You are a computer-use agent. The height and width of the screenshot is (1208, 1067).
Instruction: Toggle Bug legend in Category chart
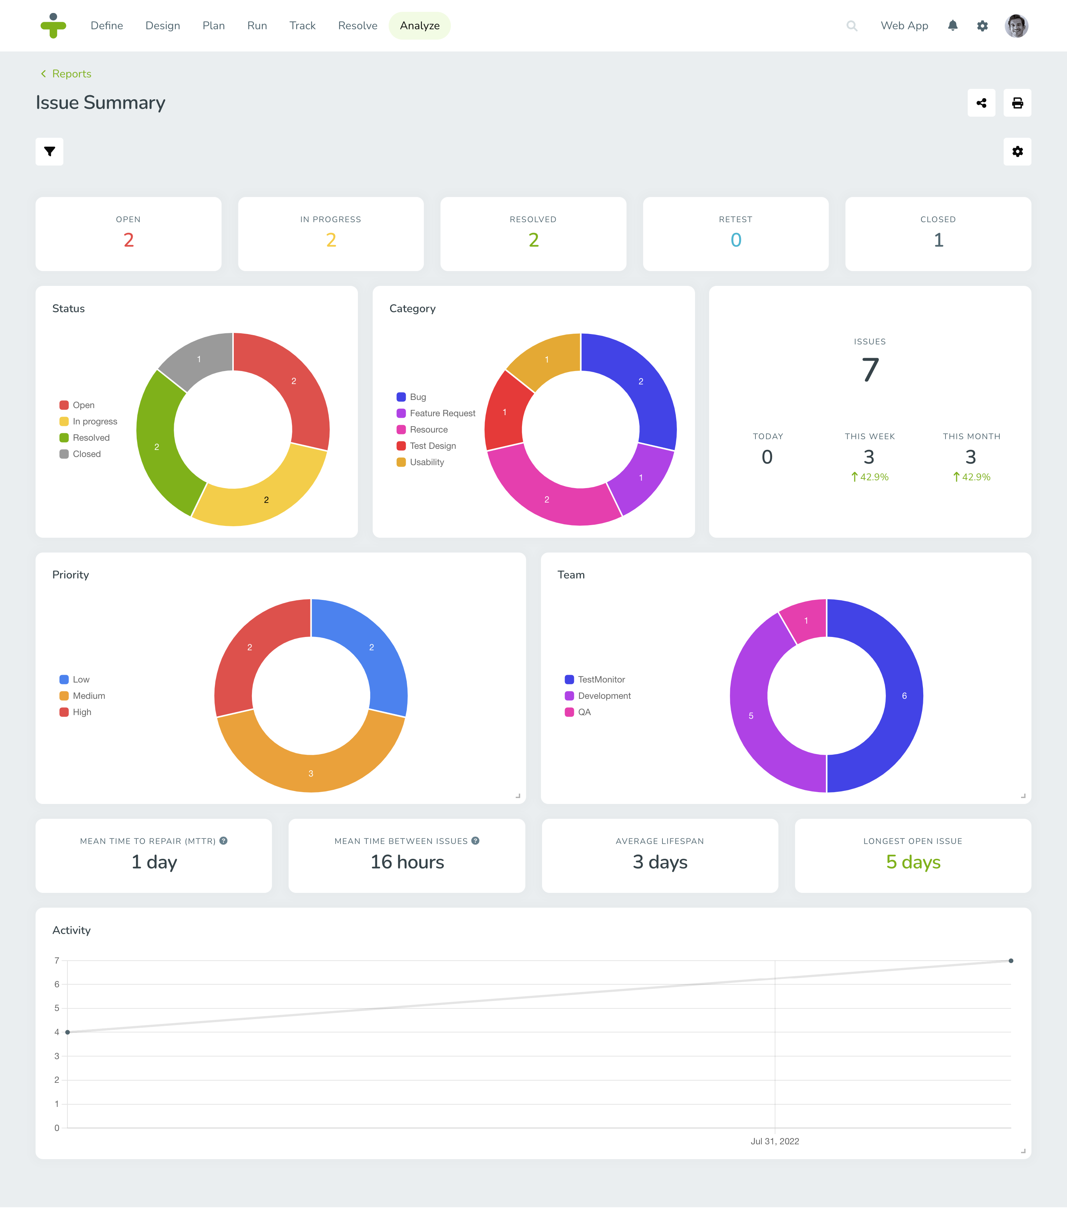(411, 397)
